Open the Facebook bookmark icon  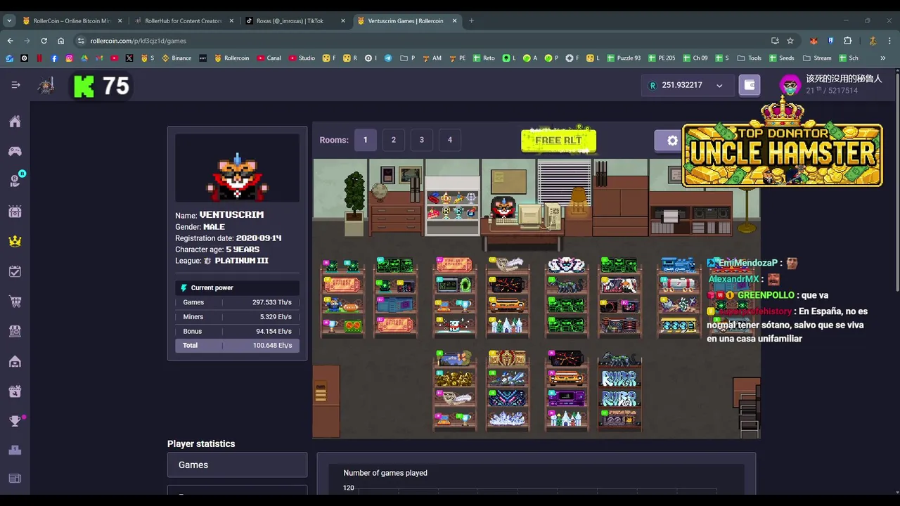coord(54,58)
